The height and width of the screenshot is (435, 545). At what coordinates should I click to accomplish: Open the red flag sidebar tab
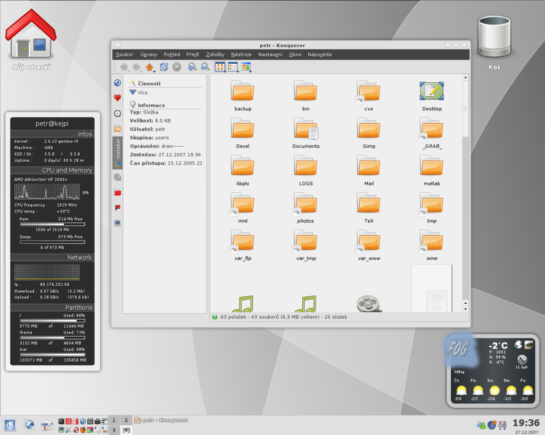tap(118, 208)
